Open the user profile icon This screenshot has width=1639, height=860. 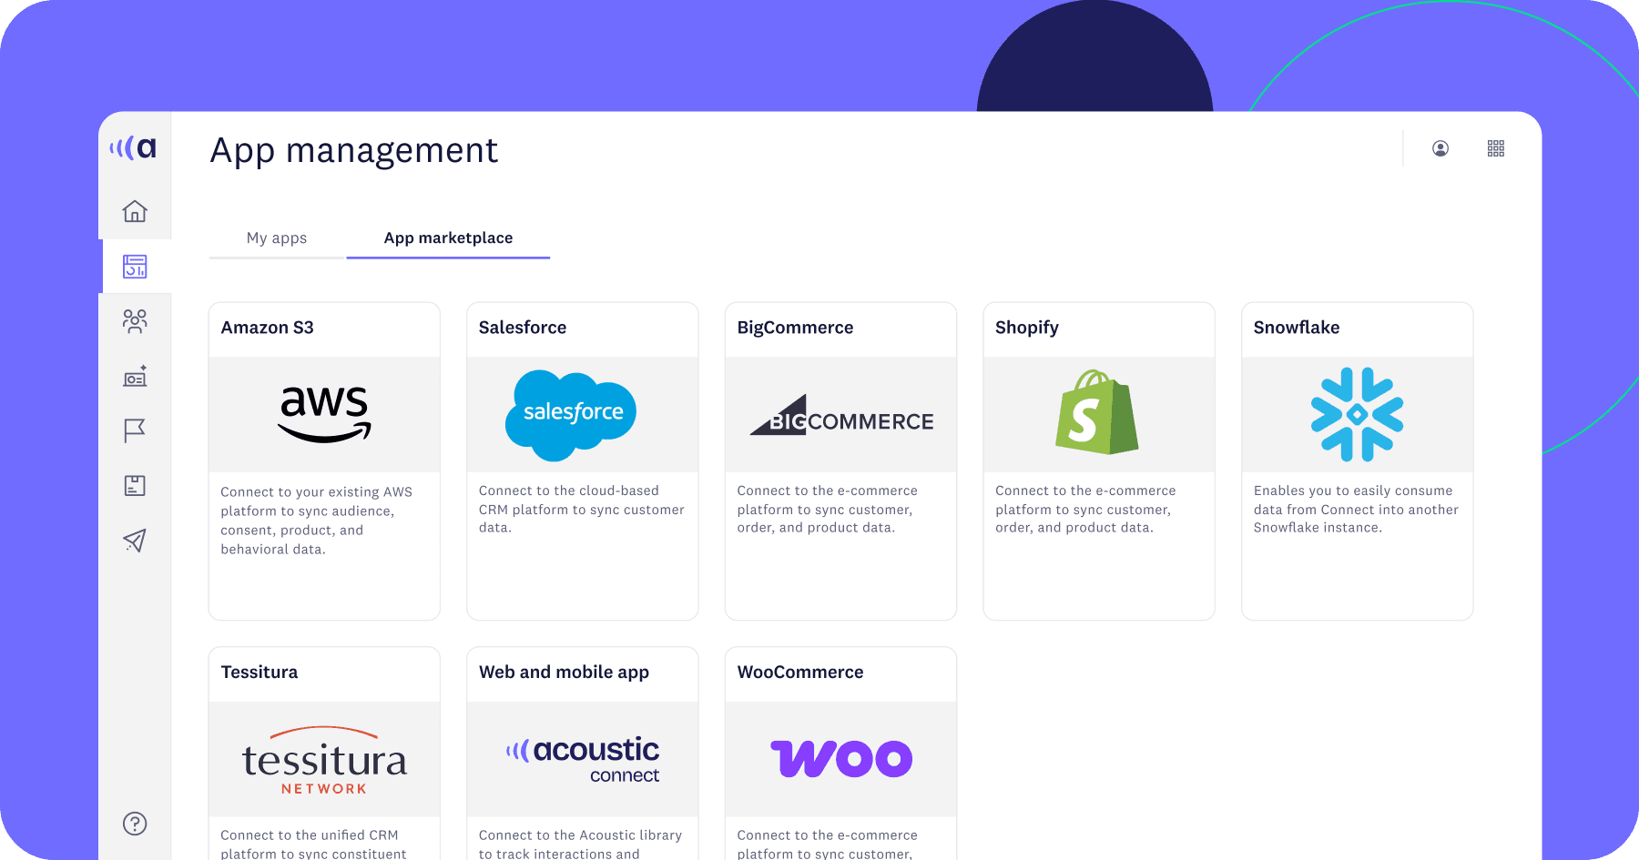pos(1440,148)
